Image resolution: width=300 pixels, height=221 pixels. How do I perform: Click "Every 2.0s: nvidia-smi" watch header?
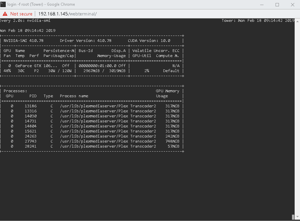(x=25, y=20)
